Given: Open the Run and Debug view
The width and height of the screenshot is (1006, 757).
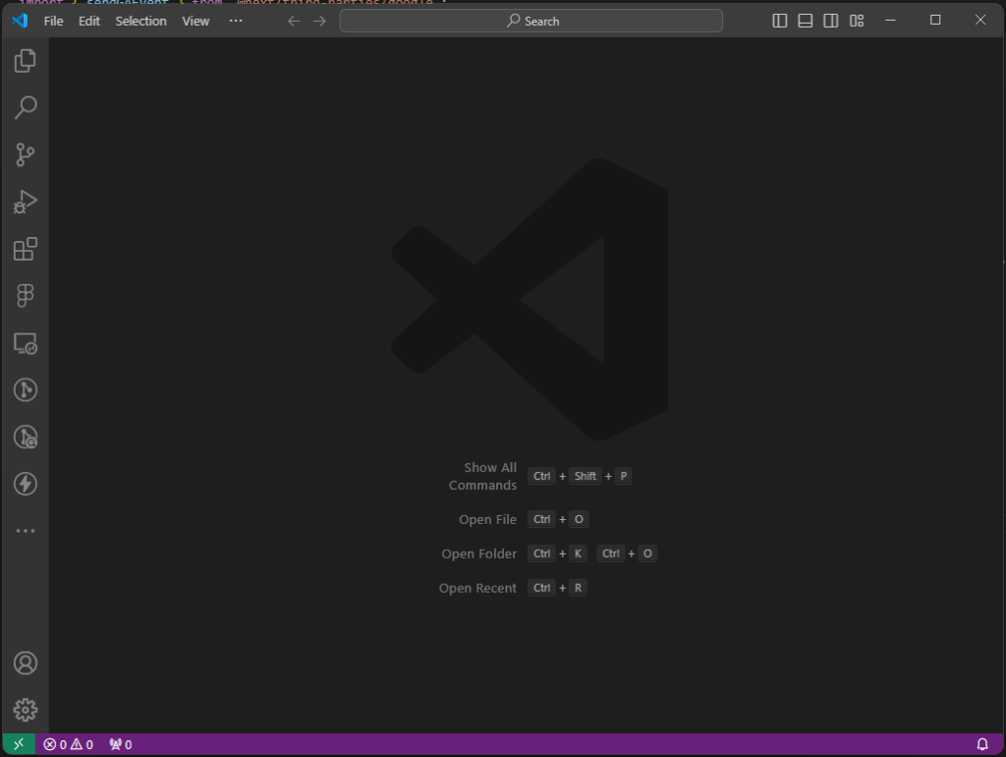Looking at the screenshot, I should click(25, 202).
